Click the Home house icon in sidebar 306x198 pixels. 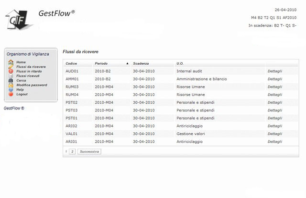(x=11, y=62)
